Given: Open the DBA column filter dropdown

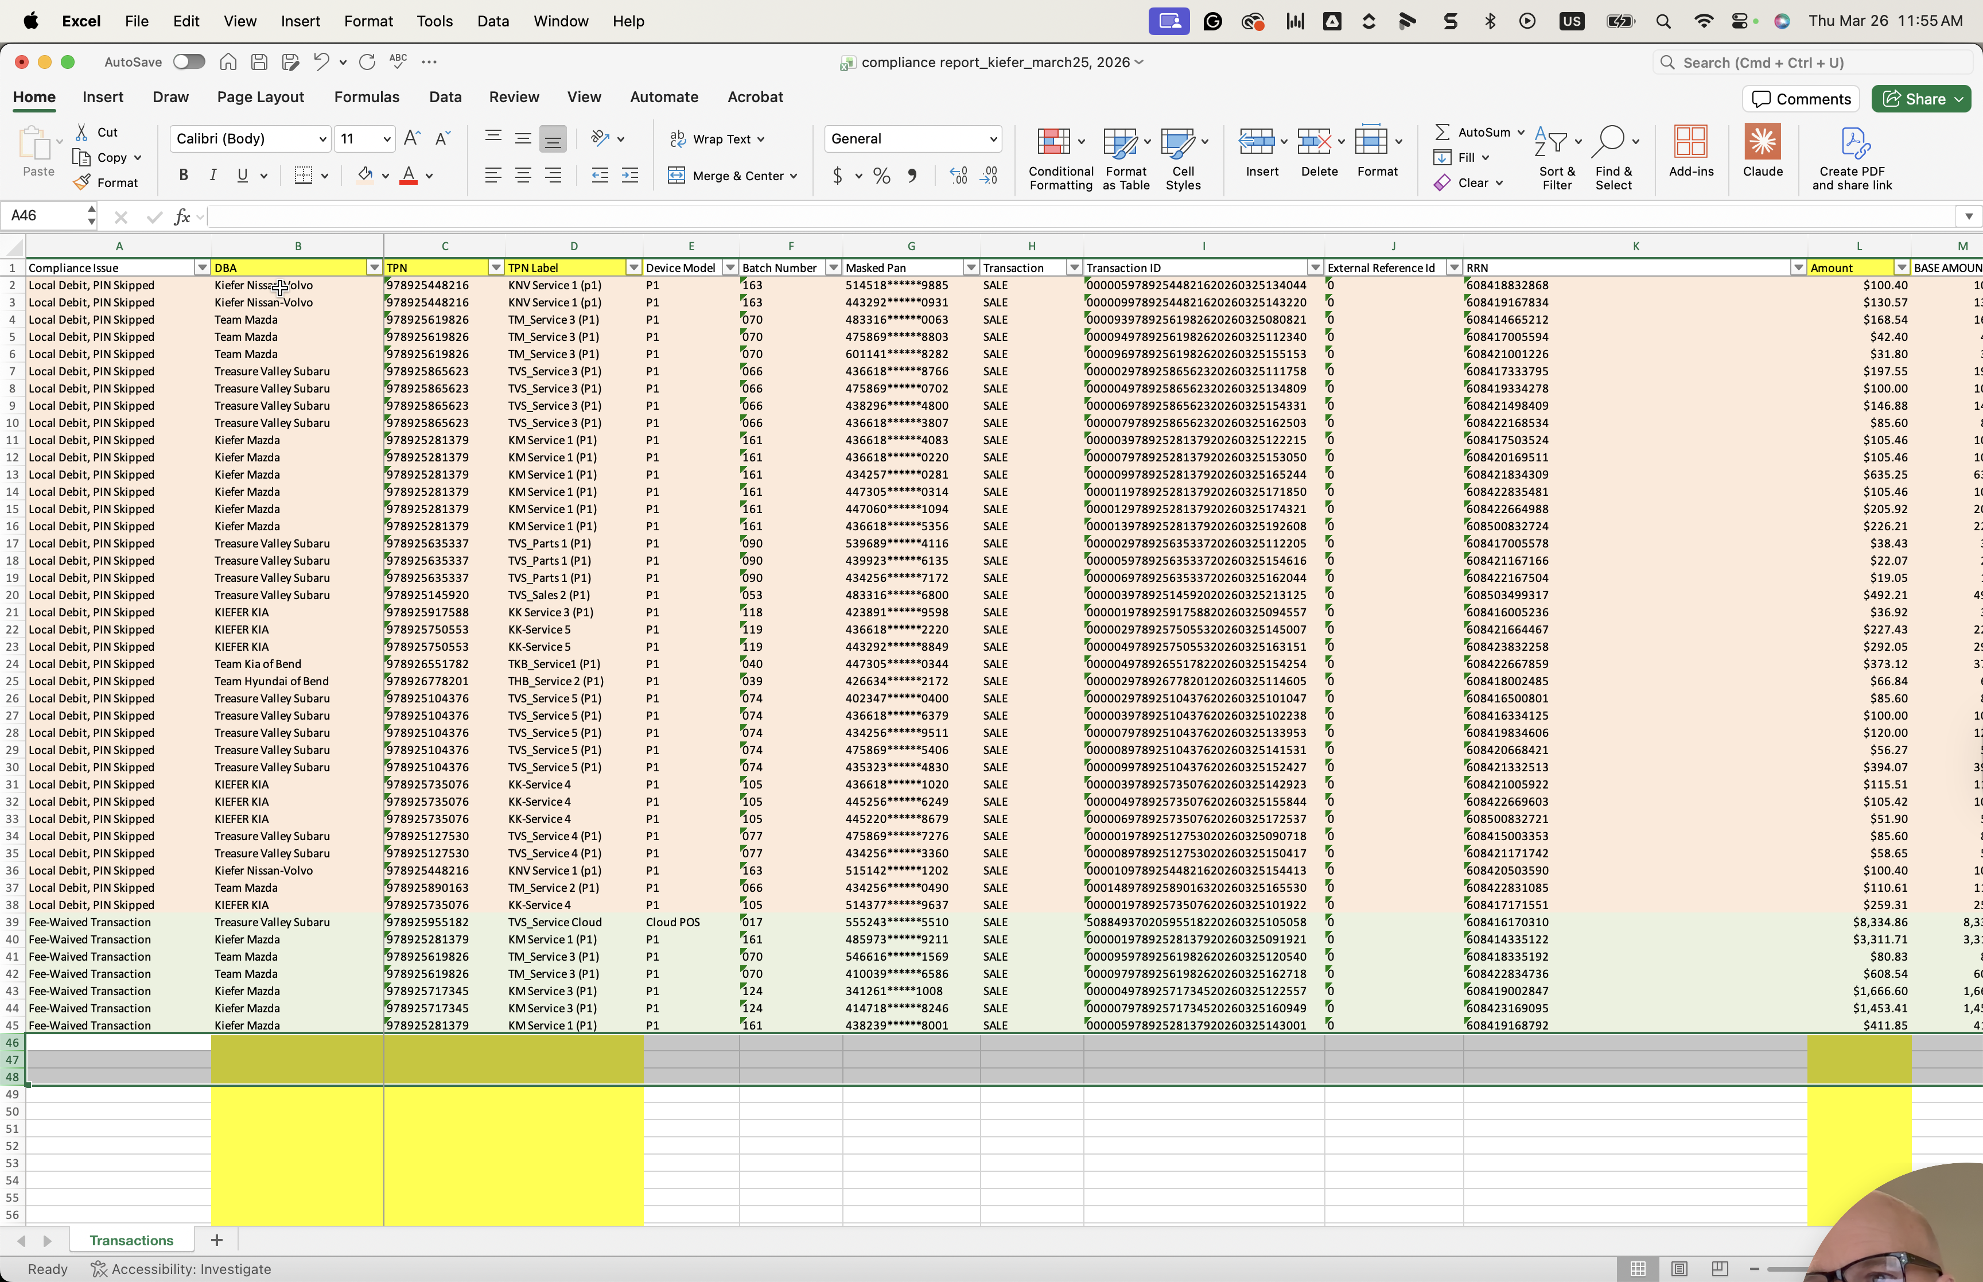Looking at the screenshot, I should coord(374,267).
